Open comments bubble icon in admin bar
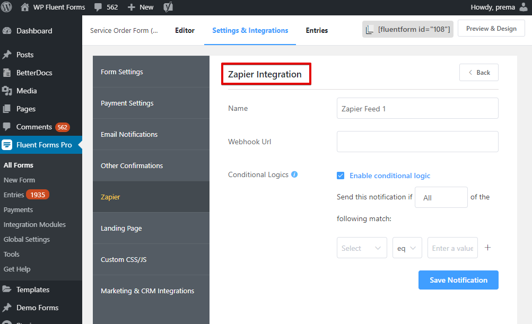This screenshot has height=324, width=532. [x=98, y=7]
